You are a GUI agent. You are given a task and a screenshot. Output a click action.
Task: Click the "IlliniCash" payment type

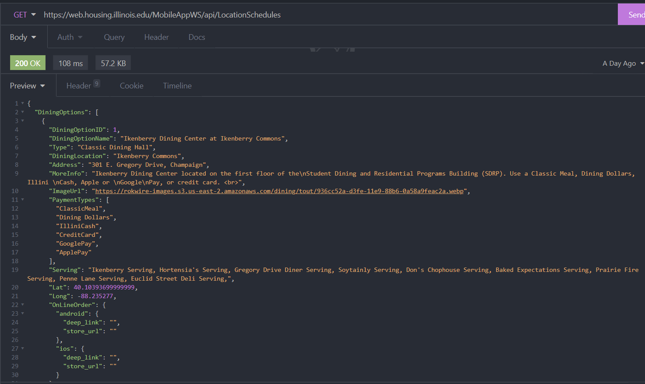tap(77, 226)
